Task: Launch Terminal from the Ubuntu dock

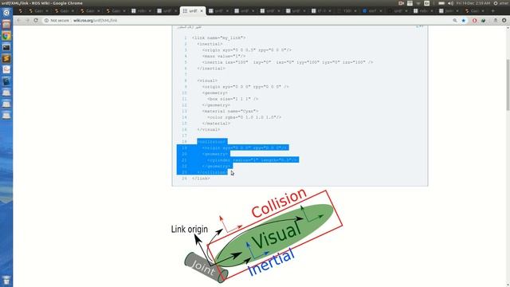Action: click(6, 47)
